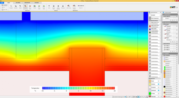Switch to the AUSGABE ribbon tab
Image resolution: width=179 pixels, height=98 pixels.
click(x=36, y=3)
